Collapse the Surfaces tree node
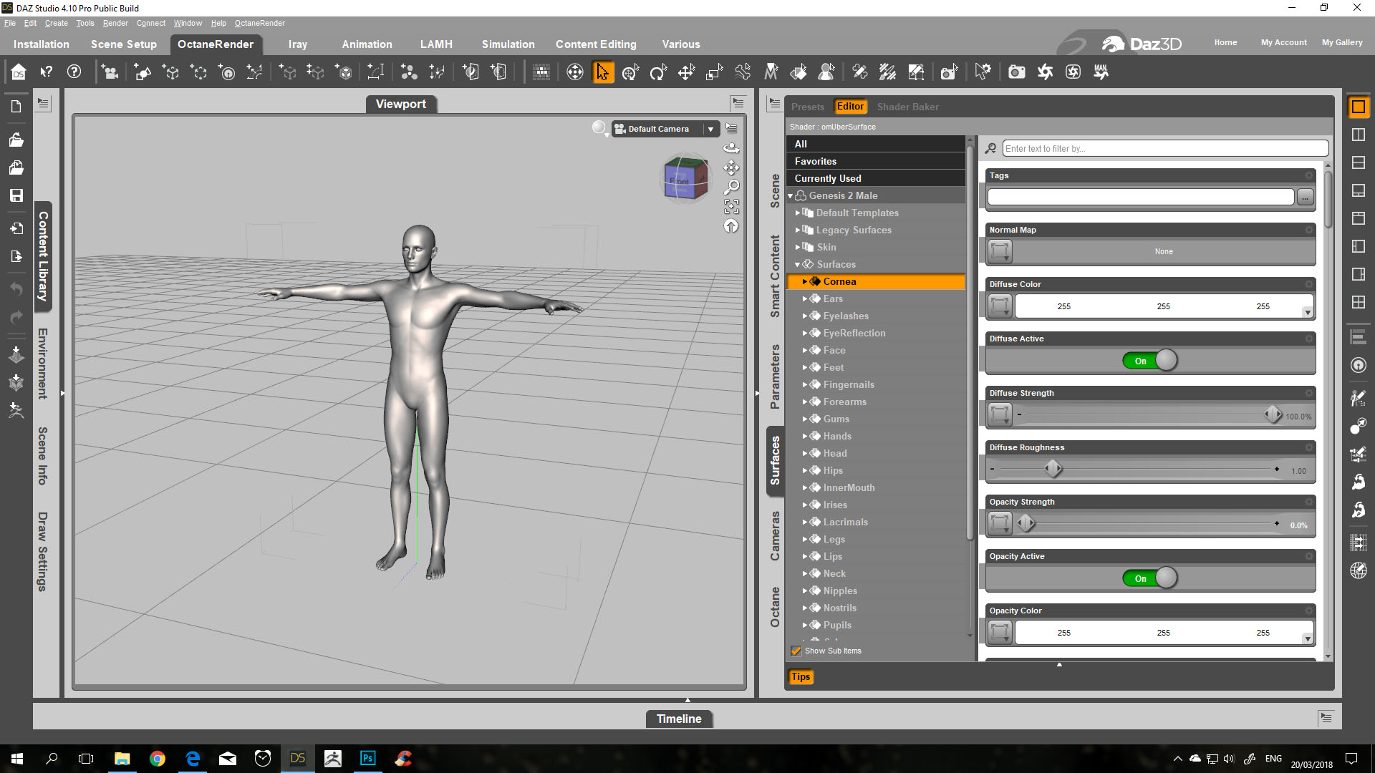This screenshot has height=773, width=1375. tap(798, 264)
